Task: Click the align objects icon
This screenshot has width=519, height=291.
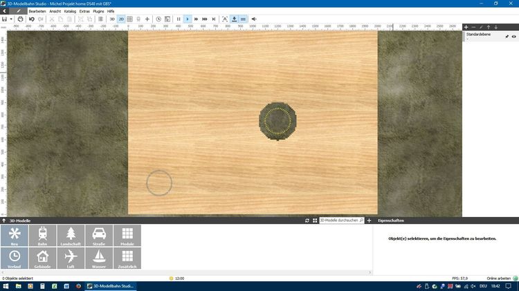Action: tap(100, 19)
